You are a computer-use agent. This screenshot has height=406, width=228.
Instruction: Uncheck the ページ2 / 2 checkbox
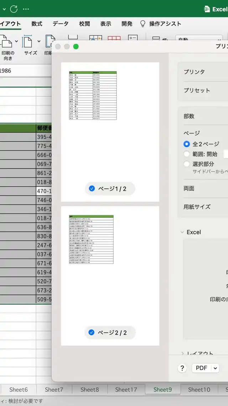(92, 333)
